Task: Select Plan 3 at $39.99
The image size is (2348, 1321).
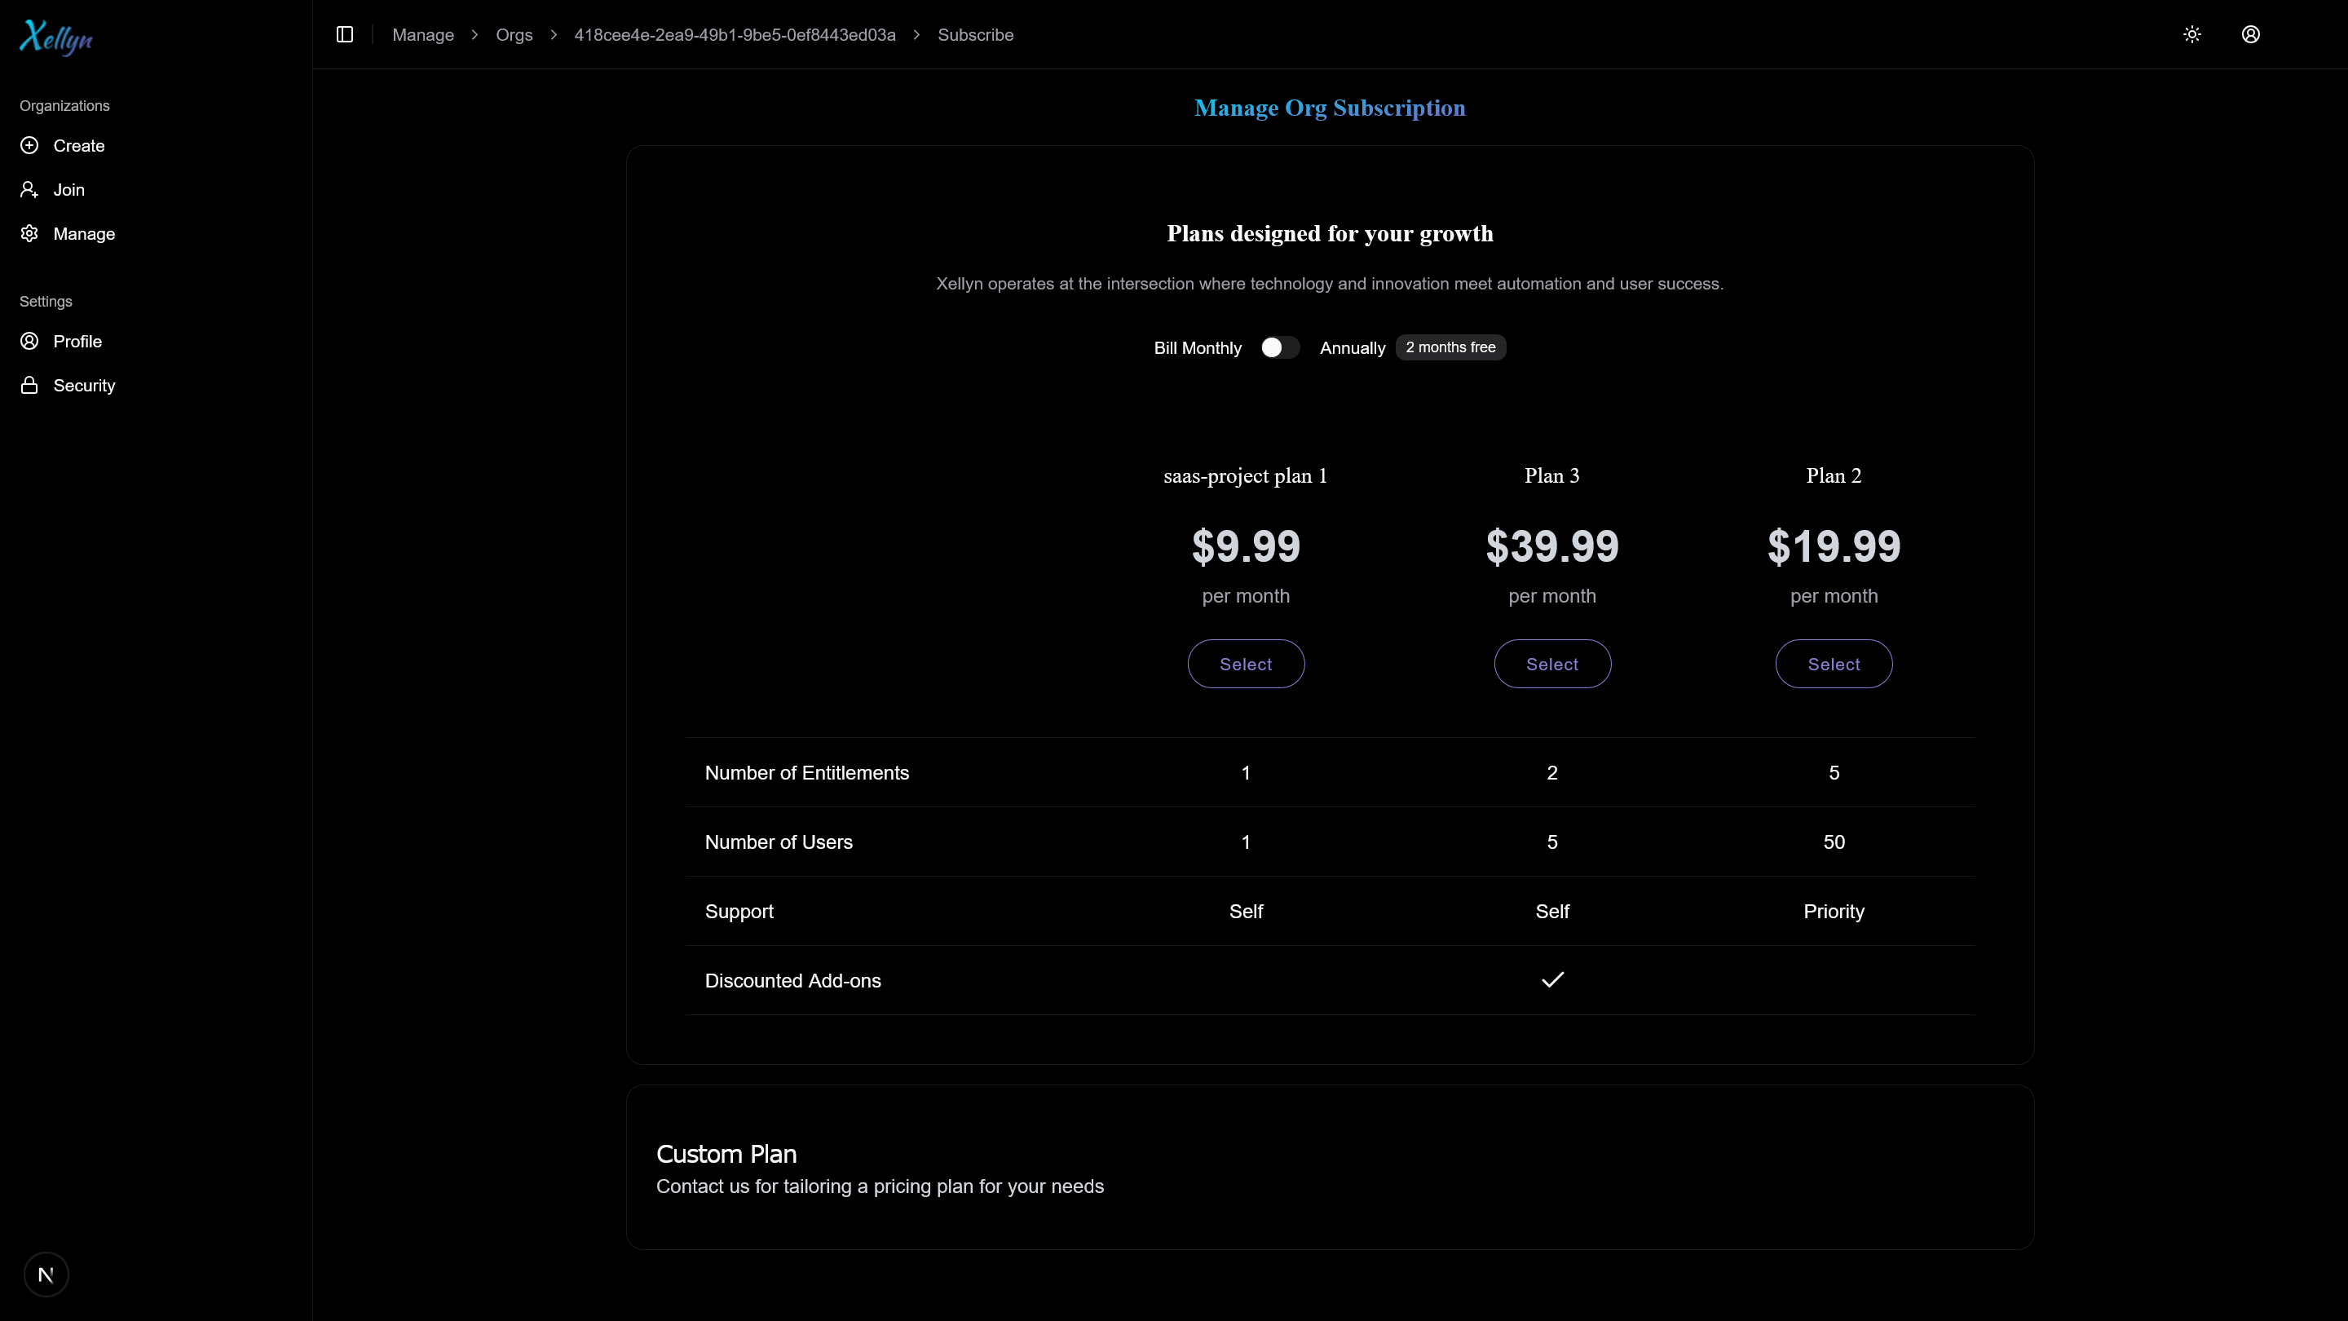Action: point(1552,664)
